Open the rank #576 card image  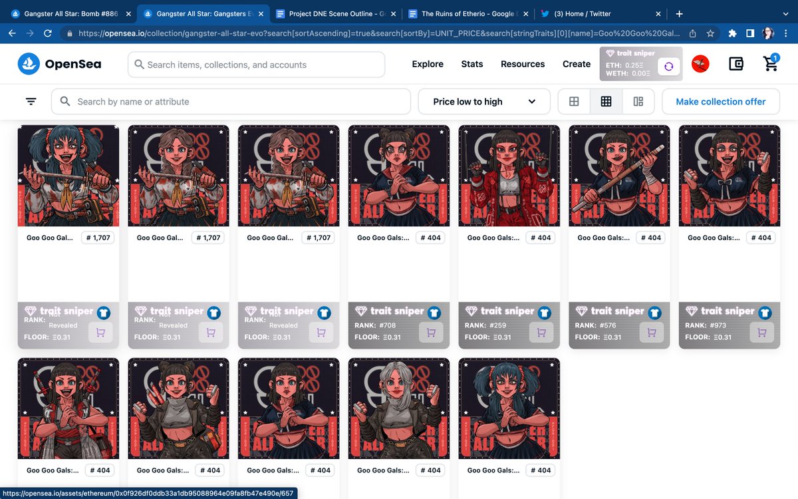point(619,175)
